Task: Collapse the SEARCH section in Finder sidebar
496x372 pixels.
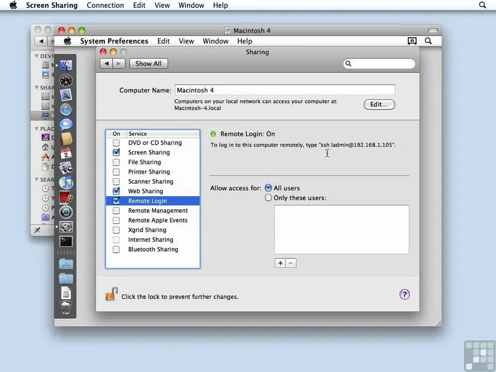Action: 37,179
